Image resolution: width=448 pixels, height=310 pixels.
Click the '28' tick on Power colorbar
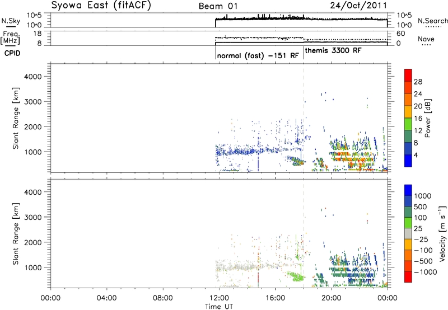pyautogui.click(x=418, y=82)
